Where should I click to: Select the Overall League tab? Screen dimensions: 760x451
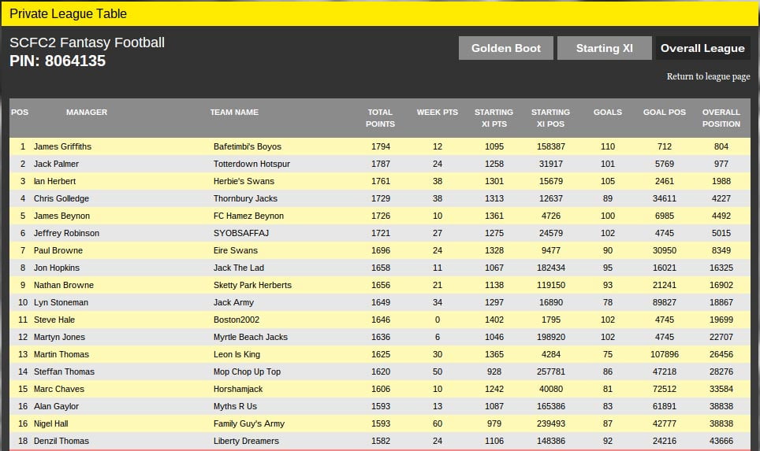(x=702, y=48)
